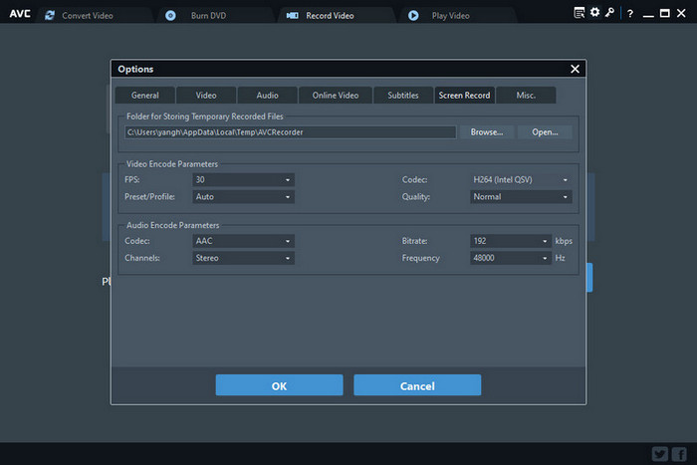This screenshot has width=697, height=465.
Task: Expand the audio Codec AAC dropdown
Action: (x=243, y=241)
